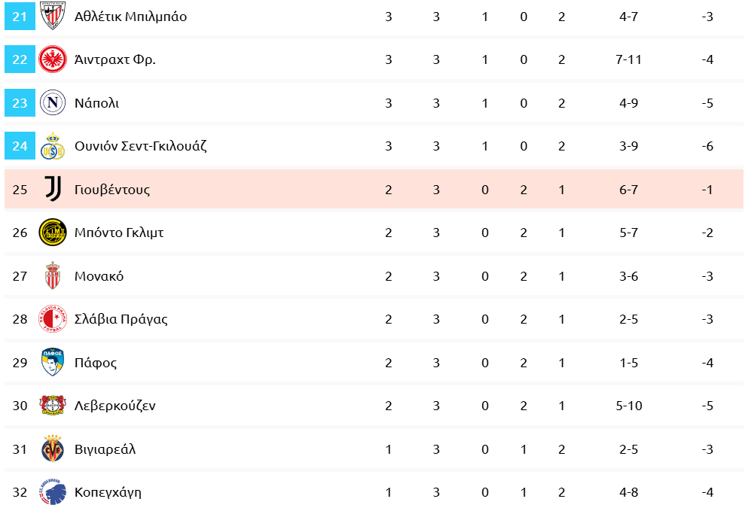Click the Pafos club crest

pos(53,363)
